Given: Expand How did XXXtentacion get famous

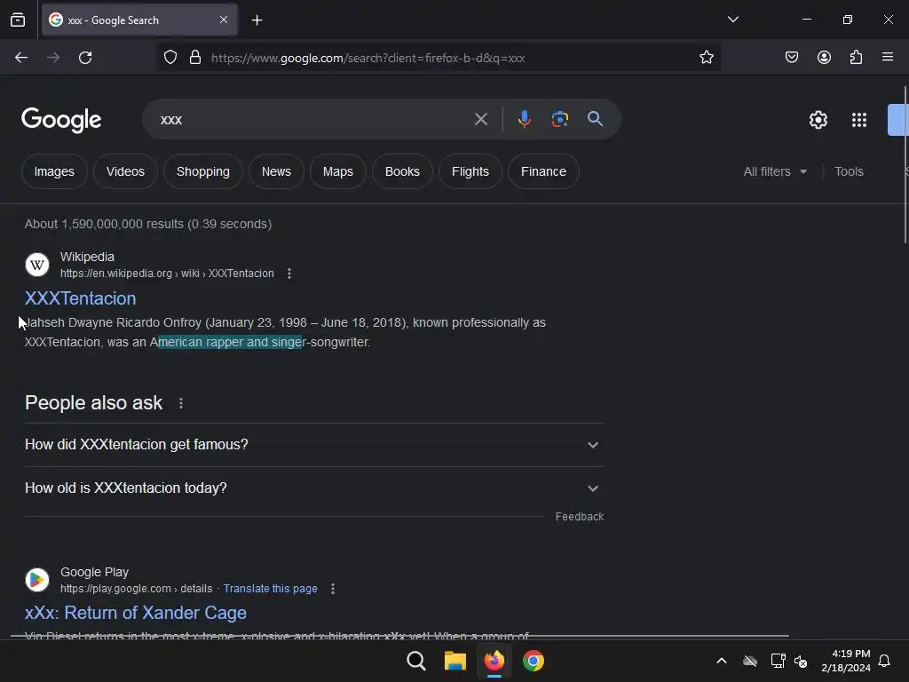Looking at the screenshot, I should click(x=314, y=445).
